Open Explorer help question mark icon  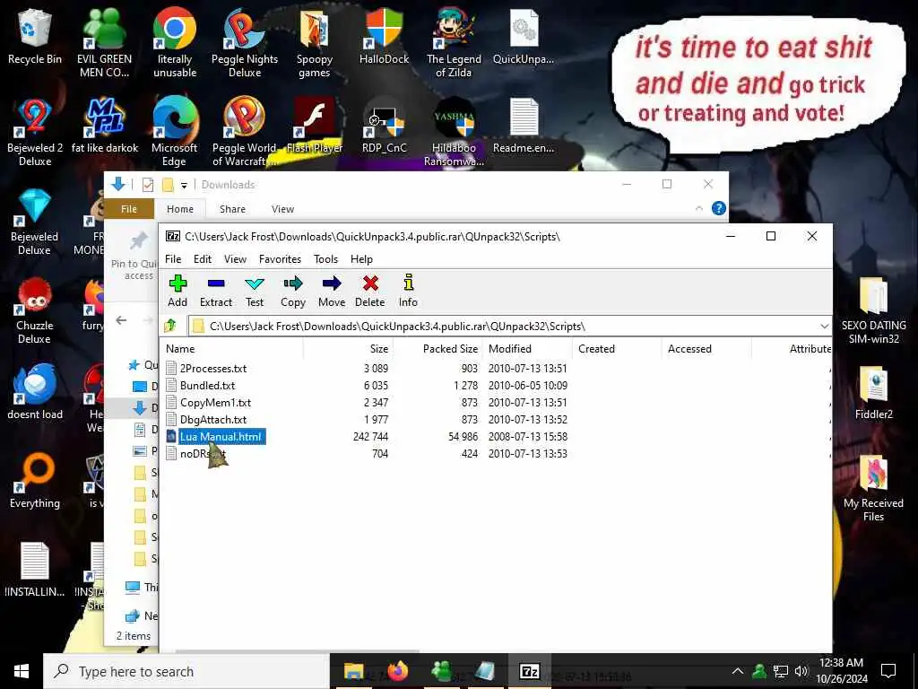click(718, 208)
